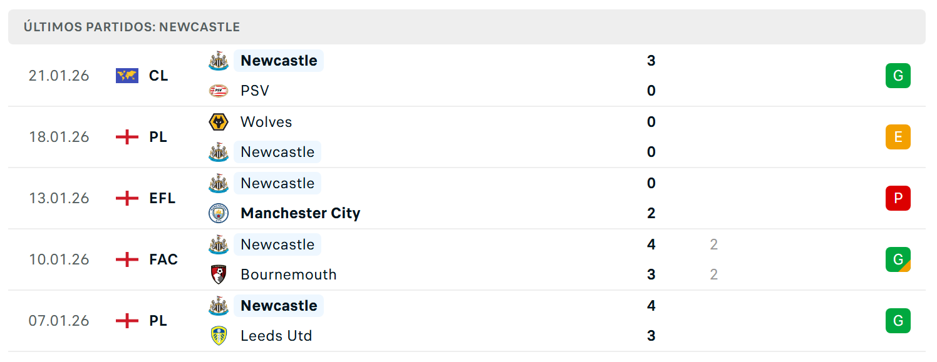937x362 pixels.
Task: Click the Últimos Partidos: Newcastle header
Action: coord(132,27)
